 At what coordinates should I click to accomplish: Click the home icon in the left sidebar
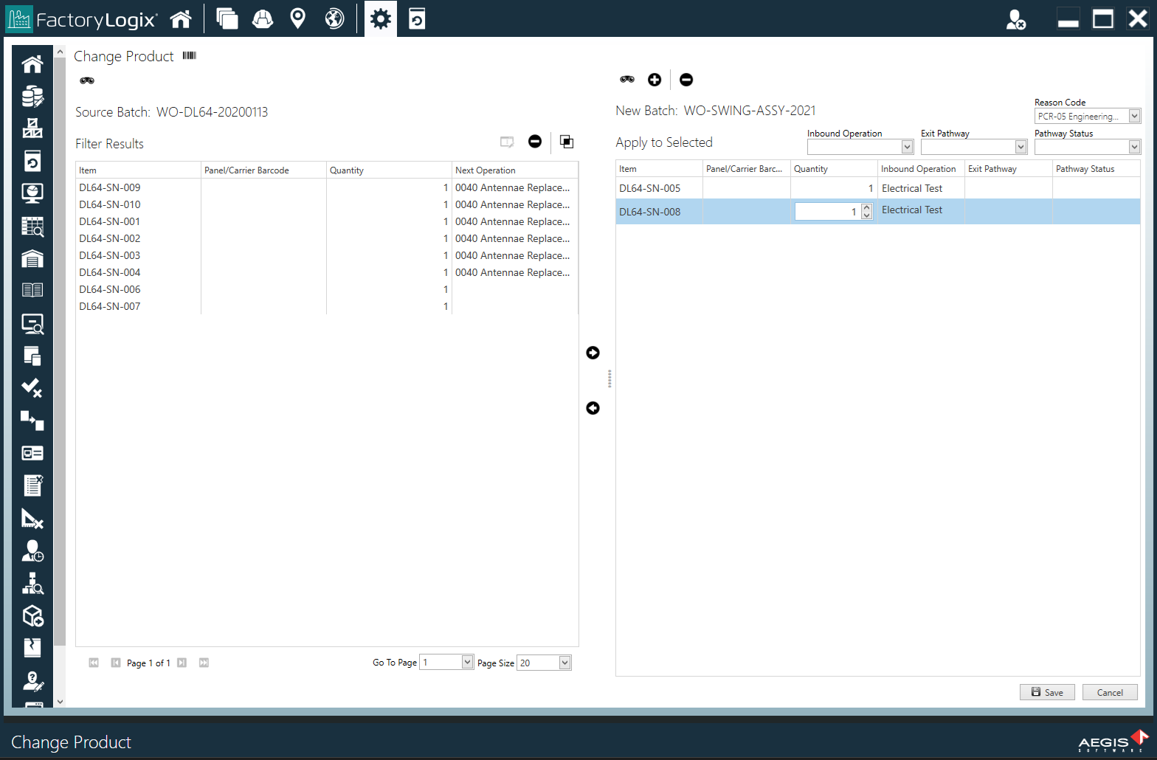point(32,65)
